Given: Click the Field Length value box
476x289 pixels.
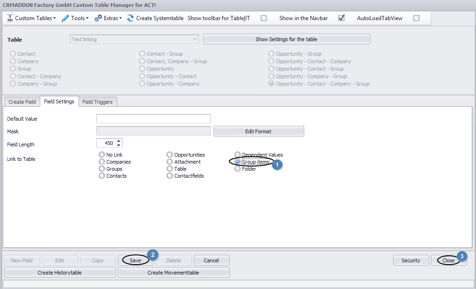Looking at the screenshot, I should click(x=106, y=143).
